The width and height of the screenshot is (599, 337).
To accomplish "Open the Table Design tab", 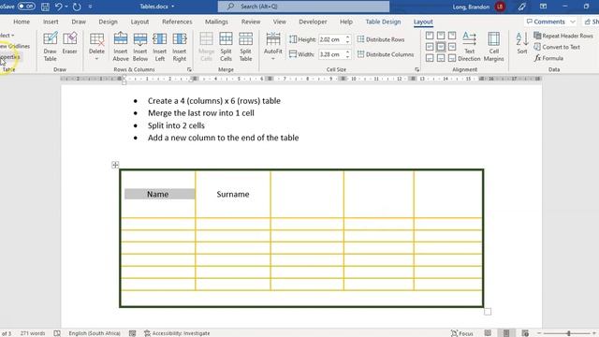I will [383, 22].
